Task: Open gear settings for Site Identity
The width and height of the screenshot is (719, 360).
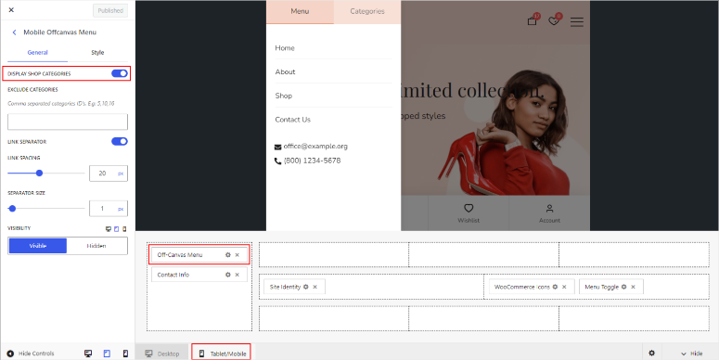Action: [x=306, y=287]
